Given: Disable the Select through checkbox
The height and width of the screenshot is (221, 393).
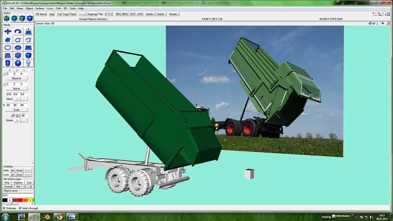Looking at the screenshot, I should coord(20,208).
